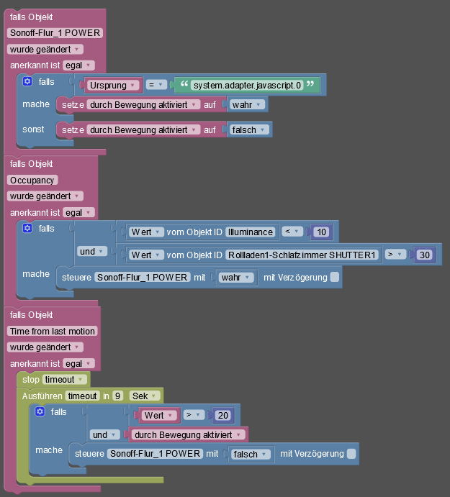Select the 'Ausführen' block label
This screenshot has width=450, height=497.
42,396
